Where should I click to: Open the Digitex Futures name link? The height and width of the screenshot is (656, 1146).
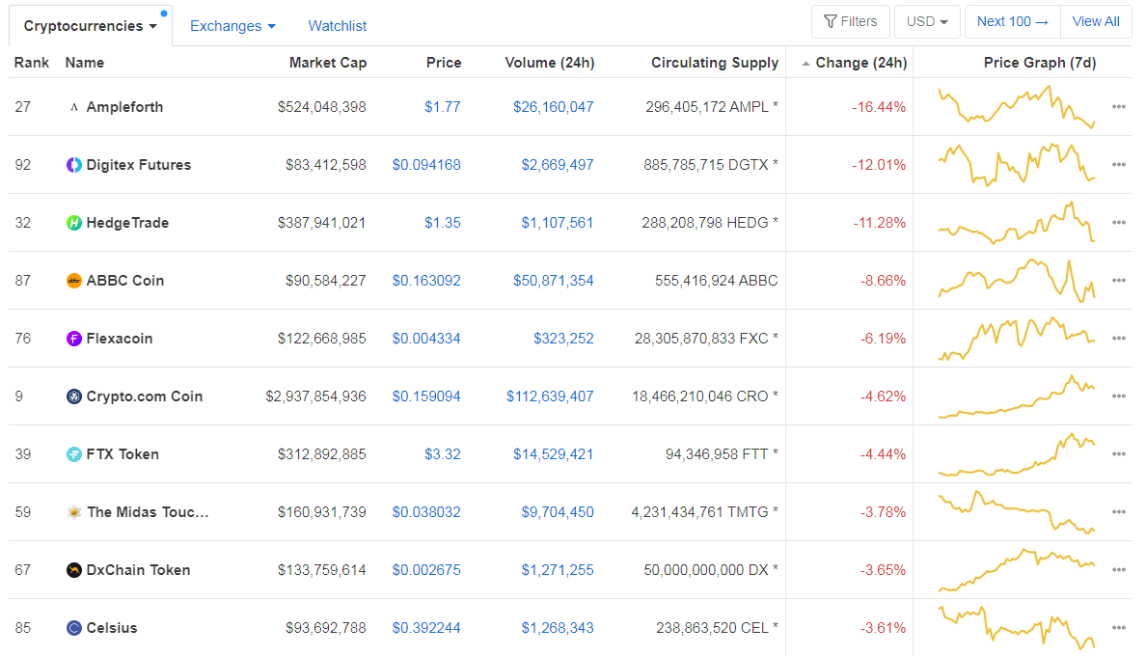tap(139, 165)
